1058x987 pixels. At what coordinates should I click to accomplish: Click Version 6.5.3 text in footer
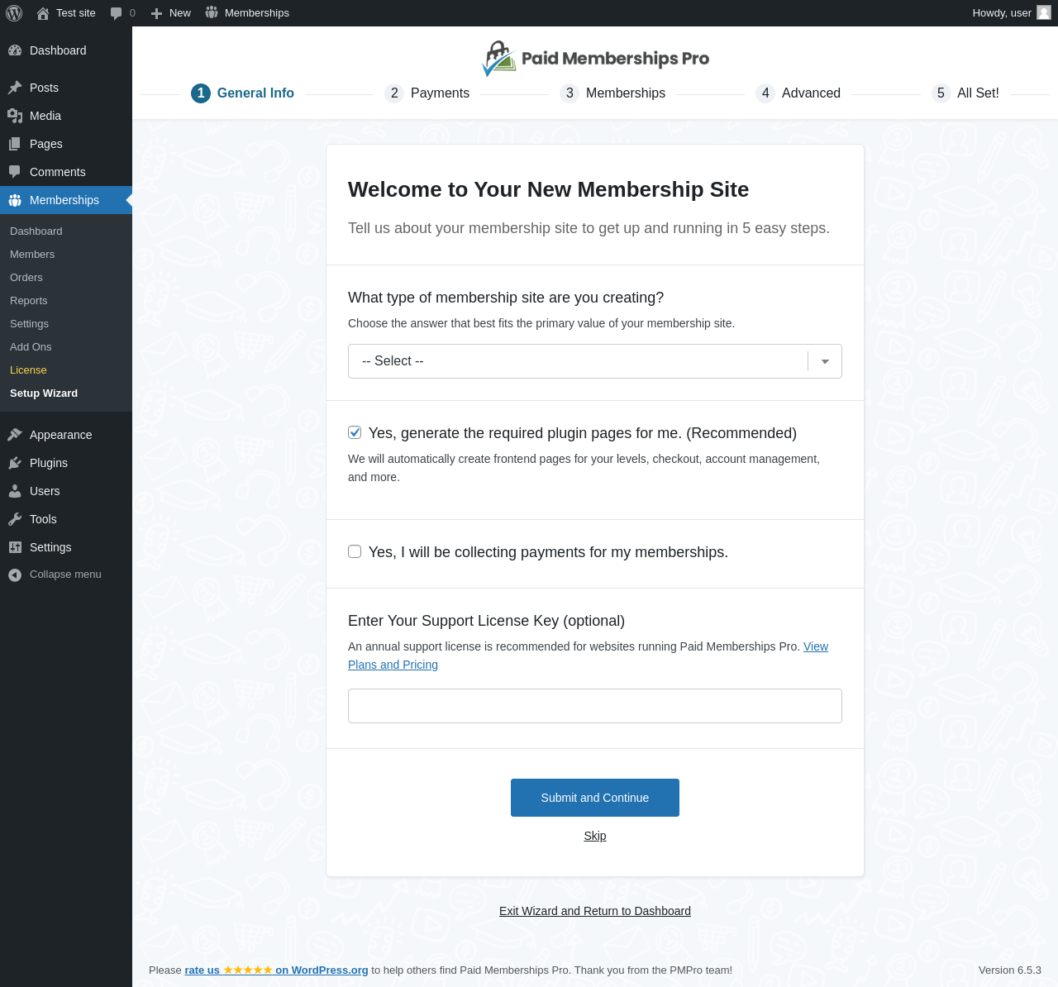1010,970
